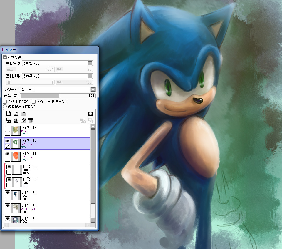Image resolution: width=282 pixels, height=249 pixels.
Task: Click the 倍率 scale slider
Action: (x=30, y=69)
